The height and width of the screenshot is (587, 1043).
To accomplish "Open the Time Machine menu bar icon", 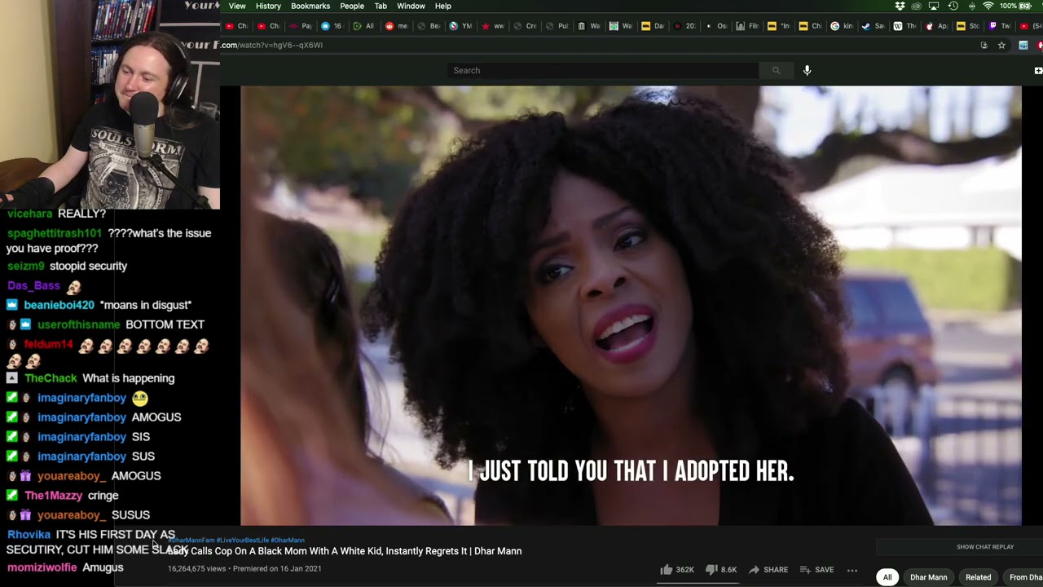I will click(953, 6).
